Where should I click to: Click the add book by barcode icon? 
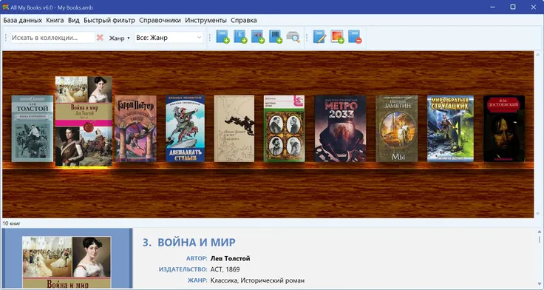(276, 37)
